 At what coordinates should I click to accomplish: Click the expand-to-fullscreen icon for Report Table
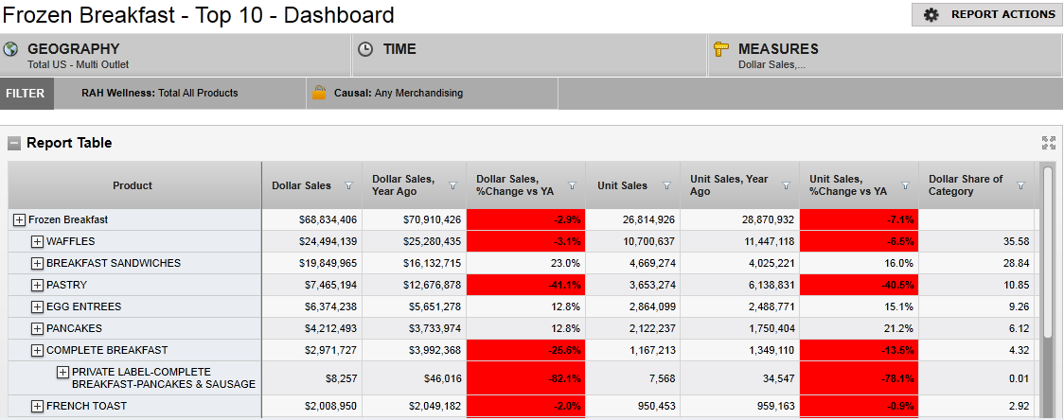(1048, 143)
